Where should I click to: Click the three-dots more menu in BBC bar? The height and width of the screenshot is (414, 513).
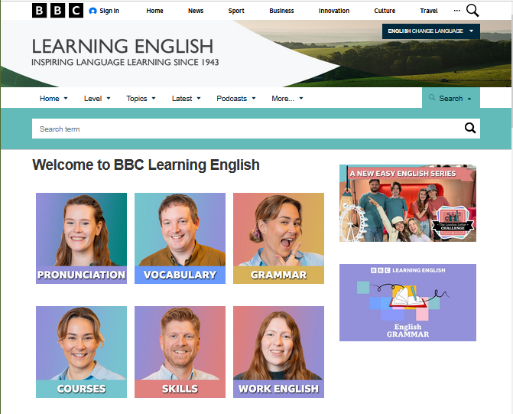457,11
